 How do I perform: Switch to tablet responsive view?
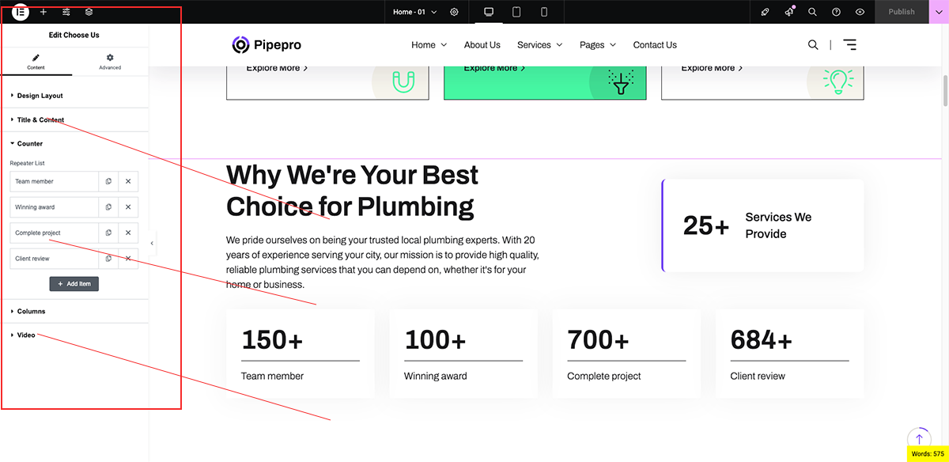[516, 12]
